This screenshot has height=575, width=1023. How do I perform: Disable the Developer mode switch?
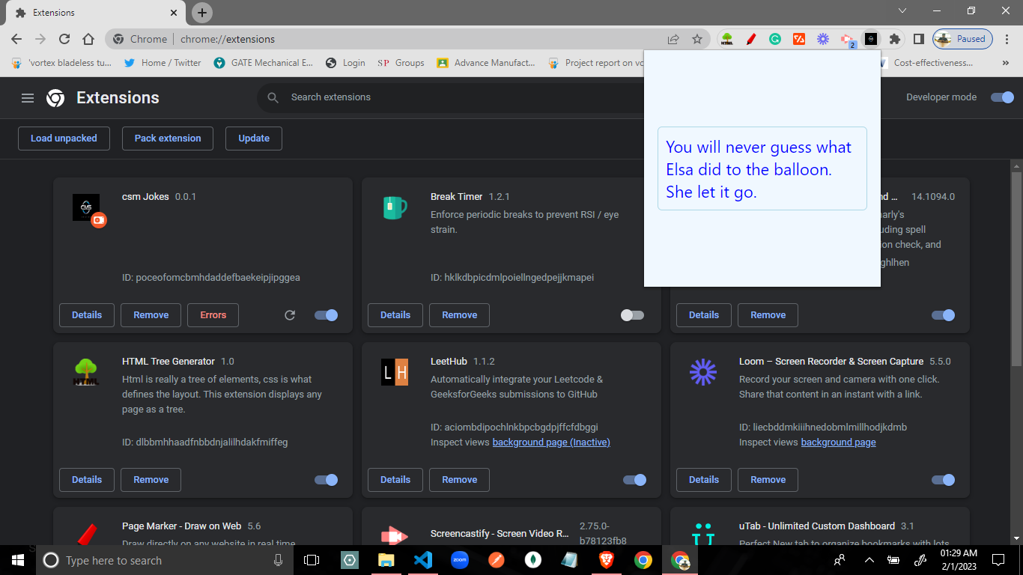click(1002, 97)
